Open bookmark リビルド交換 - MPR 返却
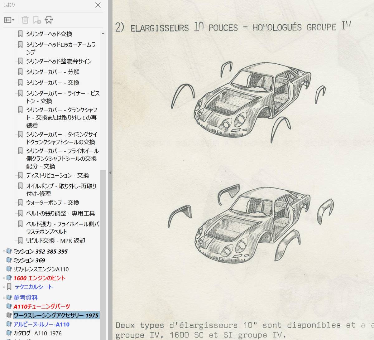The height and width of the screenshot is (340, 374). [55, 241]
